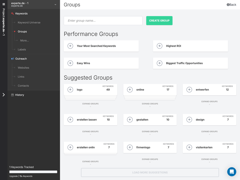240x180 pixels.
Task: Click plus icon next to 'Easy Wins'
Action: [70, 63]
